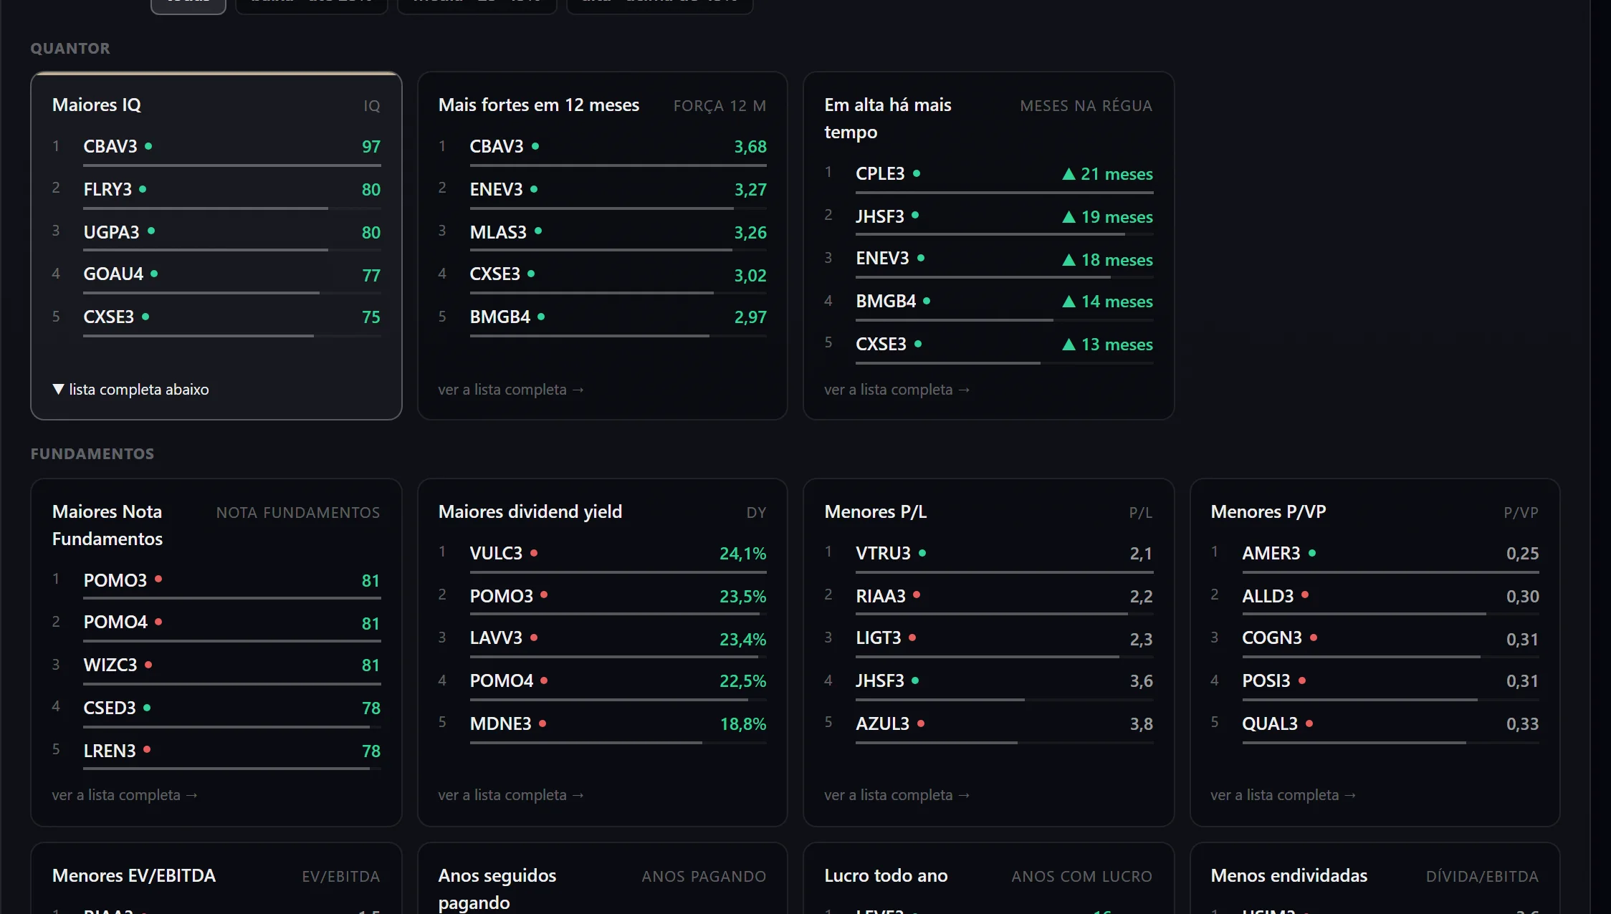Select VTRU3 in the Menores P/L list
The height and width of the screenshot is (914, 1611).
click(x=883, y=553)
